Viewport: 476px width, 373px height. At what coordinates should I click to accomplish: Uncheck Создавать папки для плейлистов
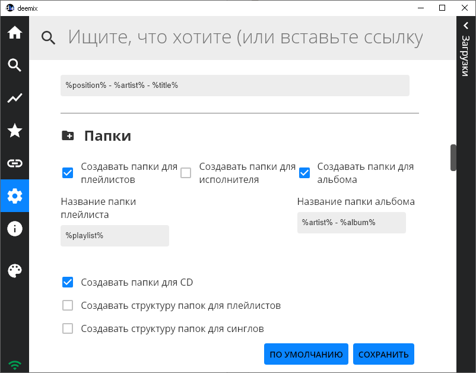click(x=67, y=173)
